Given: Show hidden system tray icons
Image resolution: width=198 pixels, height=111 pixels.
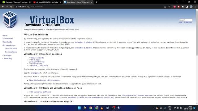Looking at the screenshot, I should point(154,108).
